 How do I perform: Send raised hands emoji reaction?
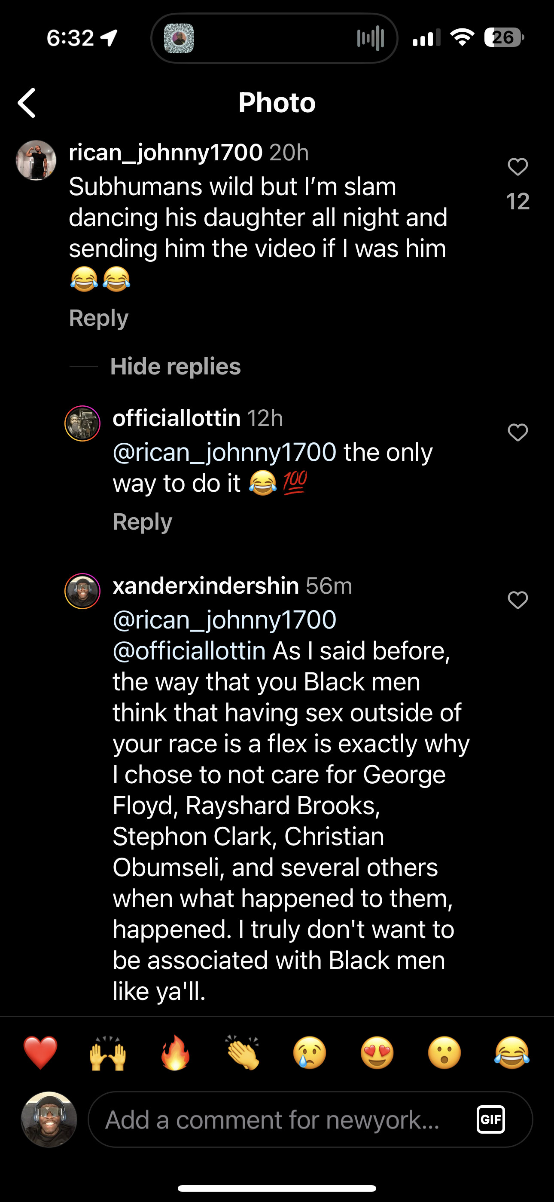click(x=108, y=1053)
